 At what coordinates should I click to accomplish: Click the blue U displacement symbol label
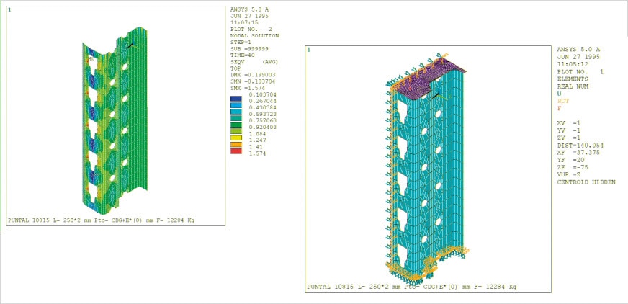click(560, 94)
